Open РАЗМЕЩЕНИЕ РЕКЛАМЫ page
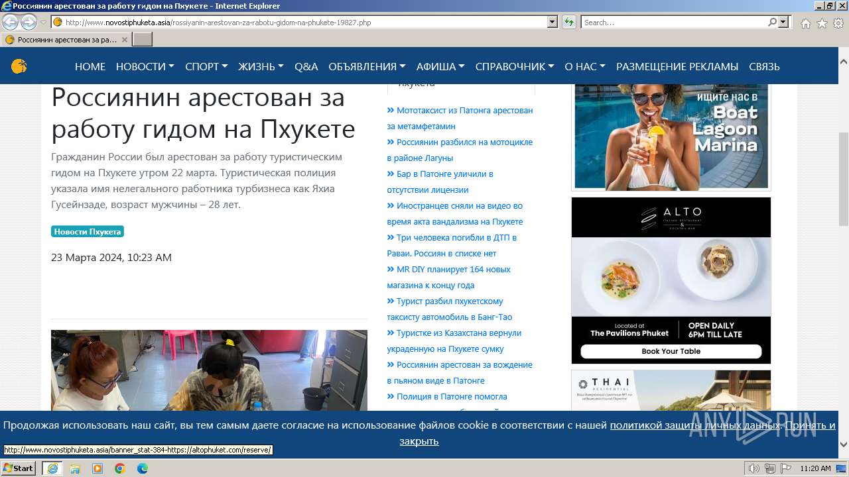849x477 pixels. point(677,66)
